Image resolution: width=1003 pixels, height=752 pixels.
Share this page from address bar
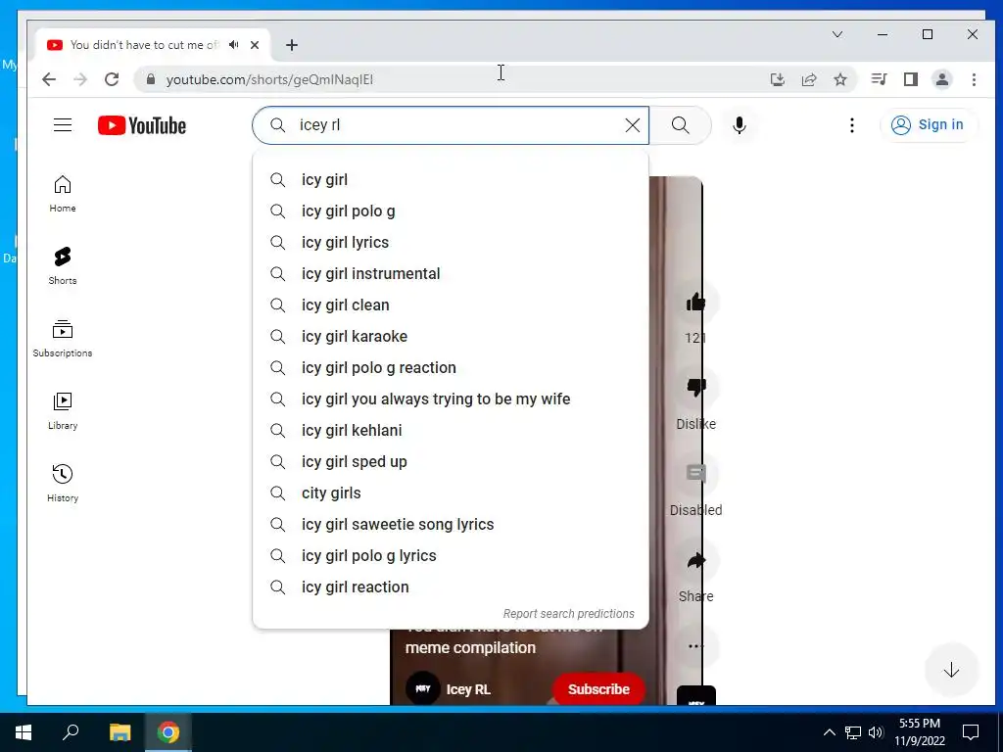coord(809,79)
